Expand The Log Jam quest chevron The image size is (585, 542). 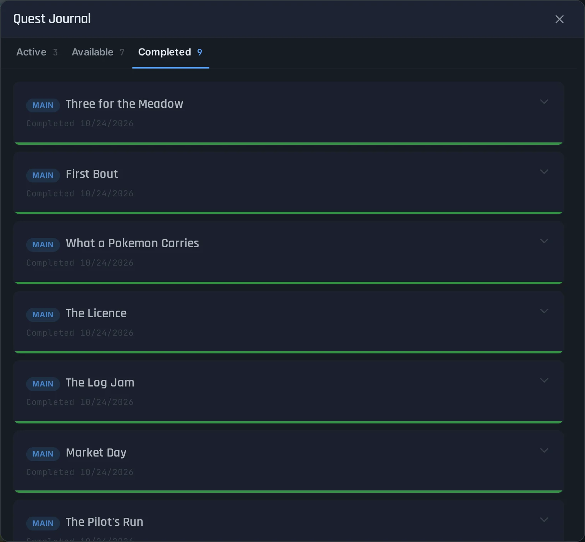tap(544, 381)
